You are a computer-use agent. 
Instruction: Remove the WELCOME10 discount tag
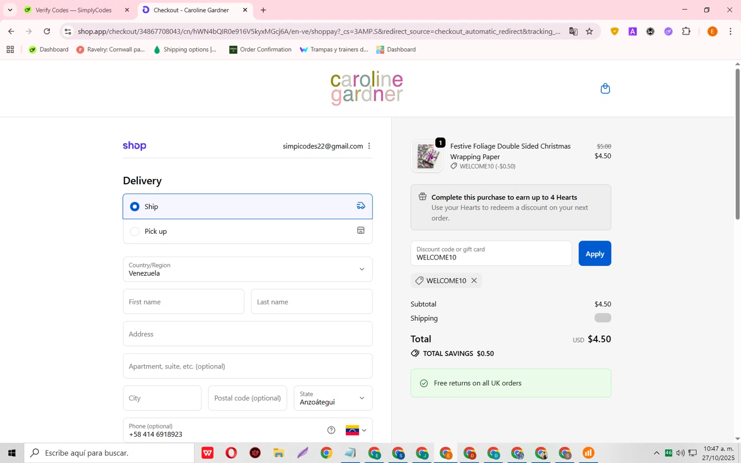click(474, 280)
